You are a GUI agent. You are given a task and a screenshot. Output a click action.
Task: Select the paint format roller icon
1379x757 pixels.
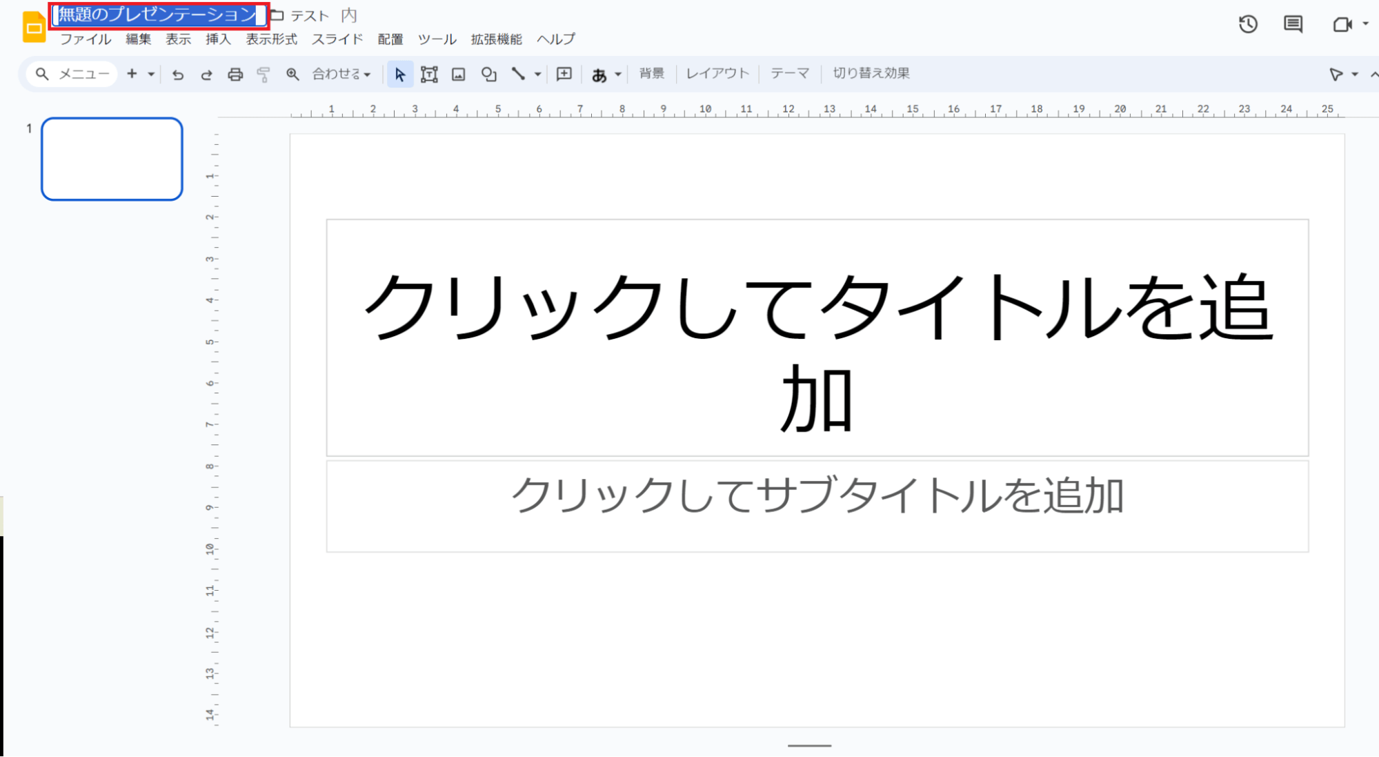coord(263,74)
